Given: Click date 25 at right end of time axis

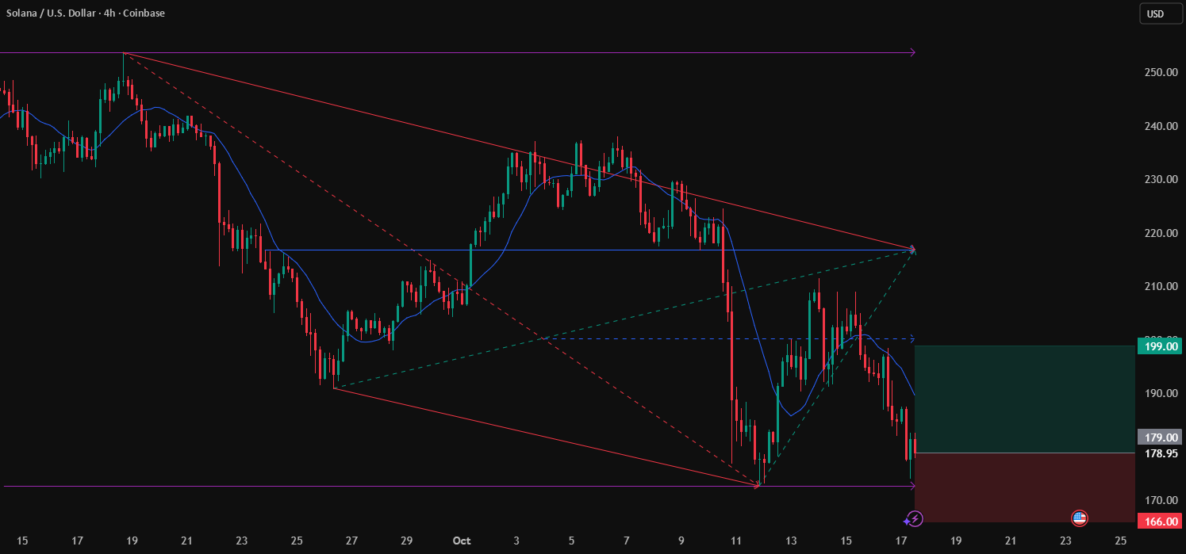Looking at the screenshot, I should click(1120, 541).
